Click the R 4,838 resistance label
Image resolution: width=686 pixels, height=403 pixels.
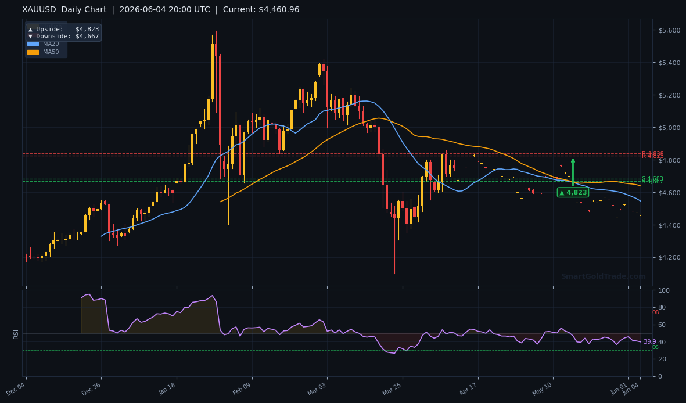click(x=652, y=153)
